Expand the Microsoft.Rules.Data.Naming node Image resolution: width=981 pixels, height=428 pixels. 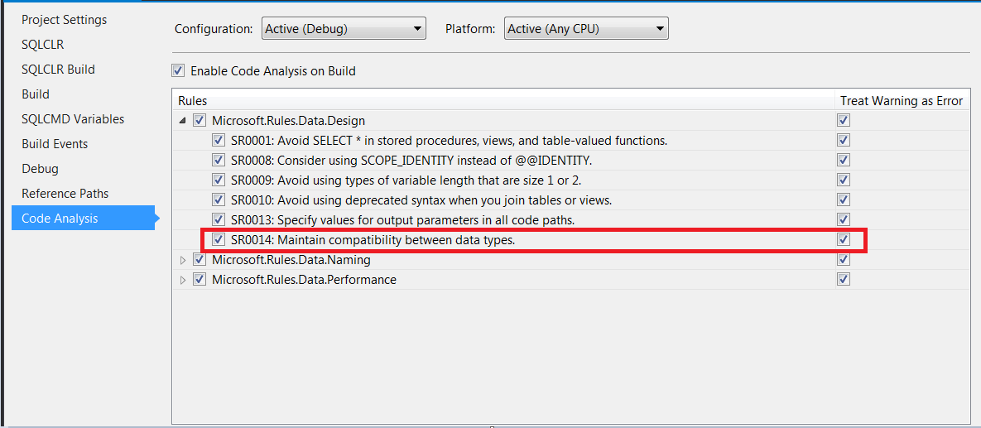[x=183, y=260]
